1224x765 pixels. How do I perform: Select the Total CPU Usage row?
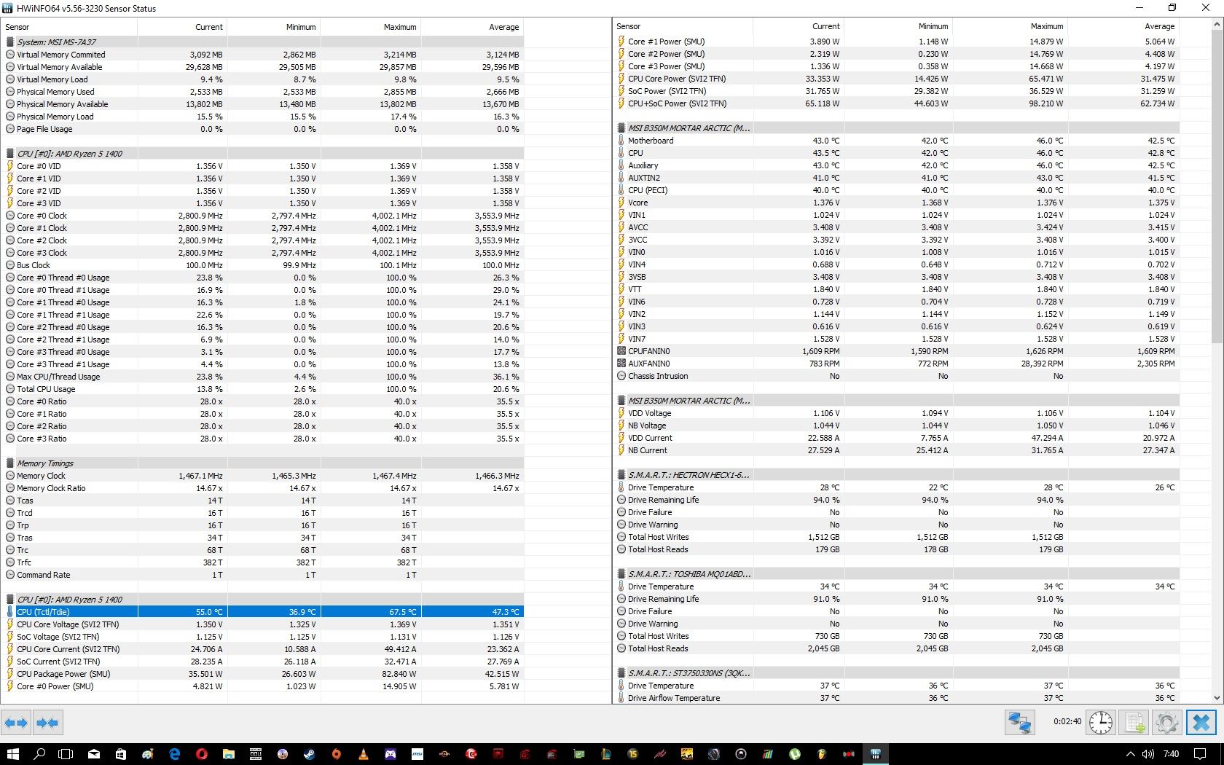tap(262, 389)
